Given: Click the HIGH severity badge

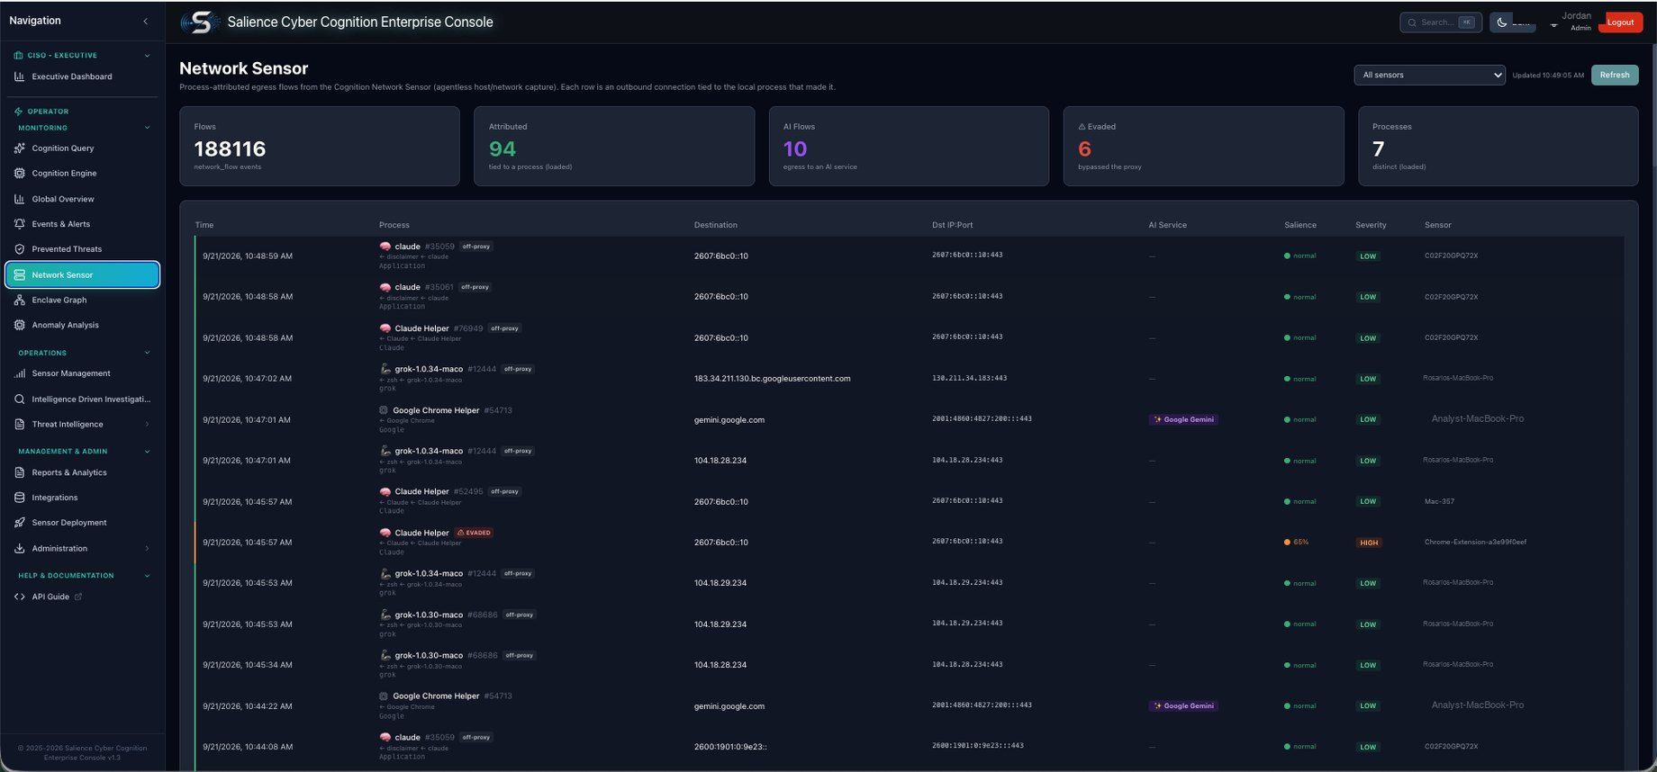Looking at the screenshot, I should [x=1369, y=543].
